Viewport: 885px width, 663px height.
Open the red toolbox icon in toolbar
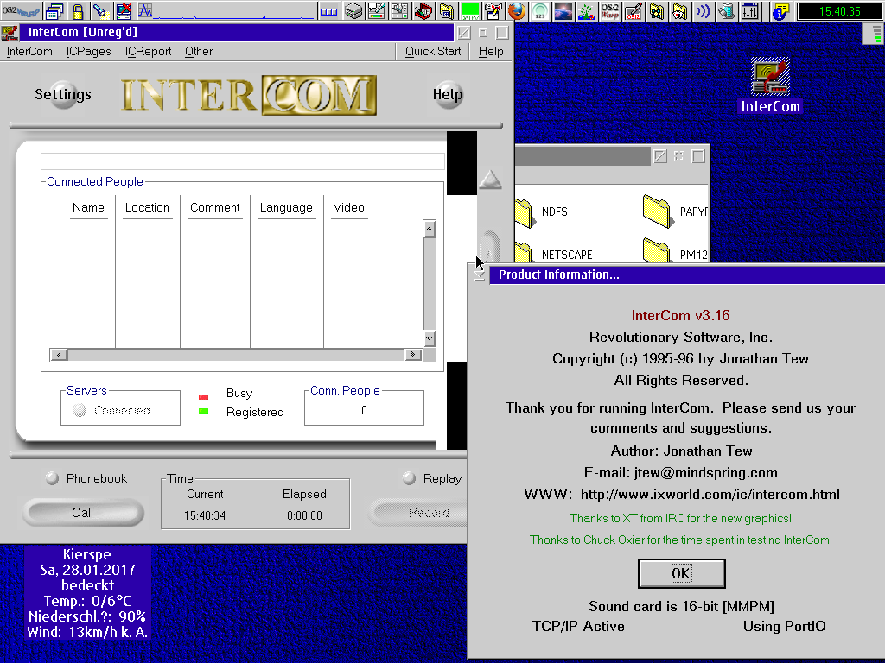[x=423, y=10]
